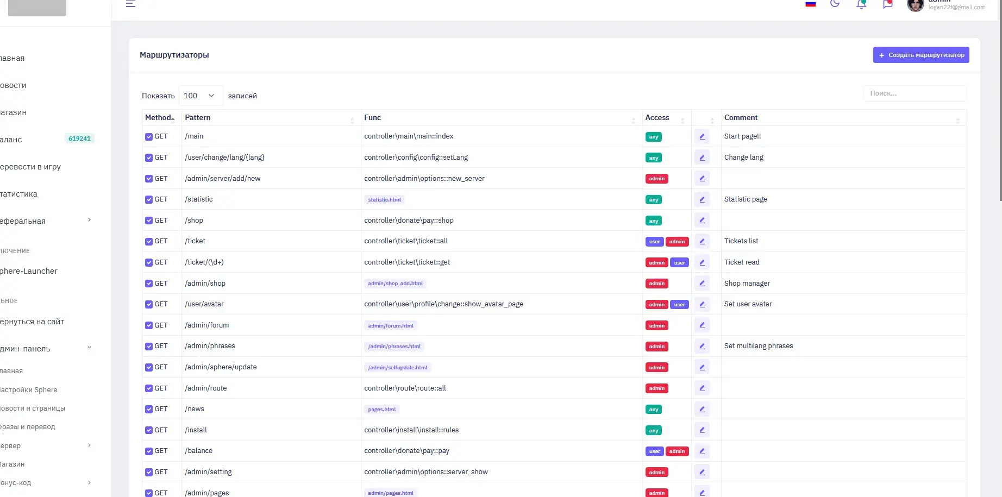Expand the Бонус-код sidebar submenu
The height and width of the screenshot is (497, 1002).
[x=89, y=482]
